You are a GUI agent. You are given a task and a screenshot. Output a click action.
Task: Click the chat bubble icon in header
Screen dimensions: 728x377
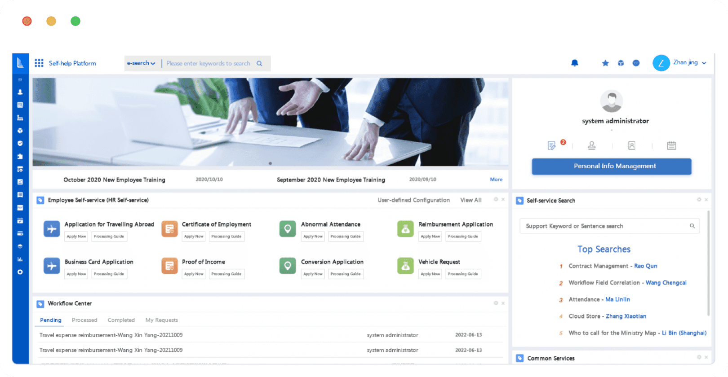(636, 63)
